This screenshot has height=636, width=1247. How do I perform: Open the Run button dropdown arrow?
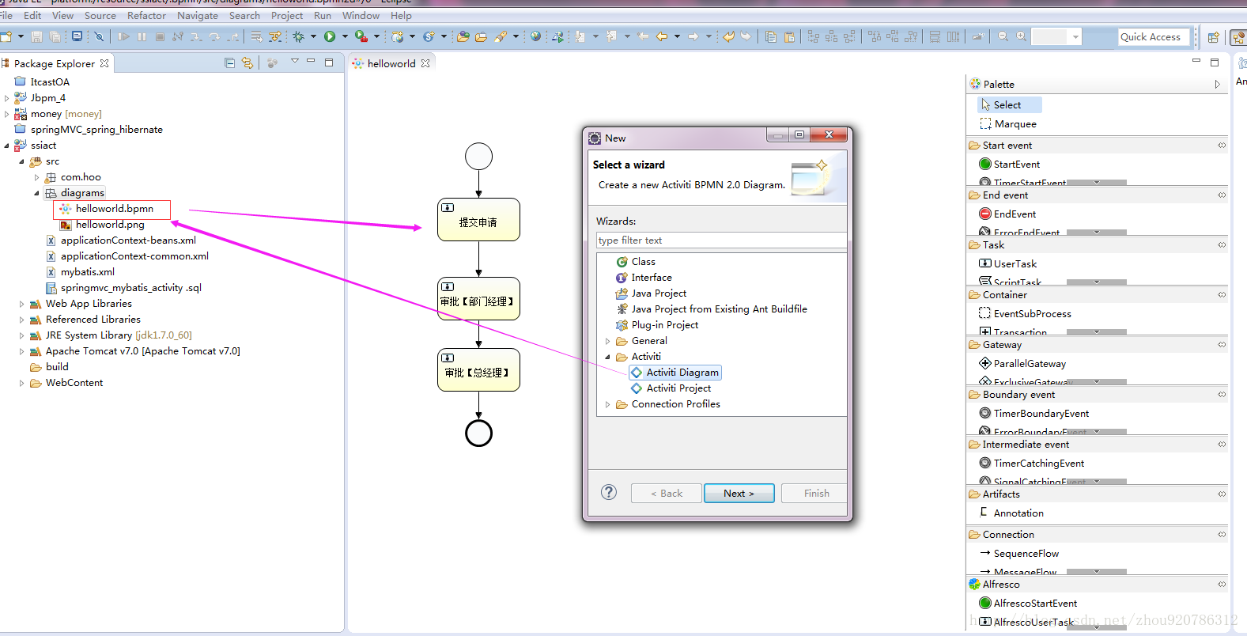click(x=345, y=36)
